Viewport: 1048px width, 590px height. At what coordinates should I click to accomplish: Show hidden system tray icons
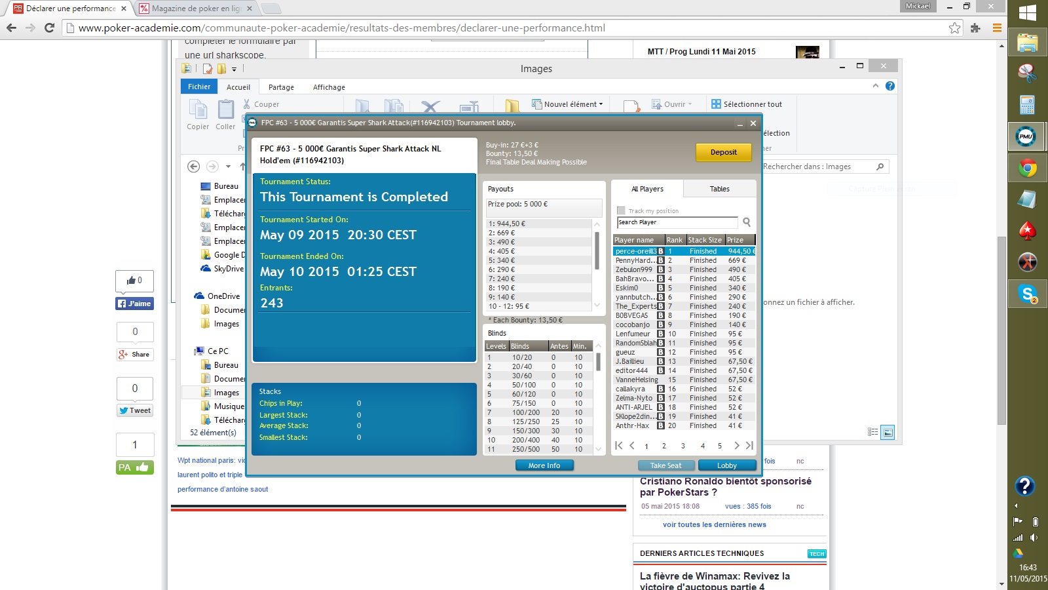1016,505
